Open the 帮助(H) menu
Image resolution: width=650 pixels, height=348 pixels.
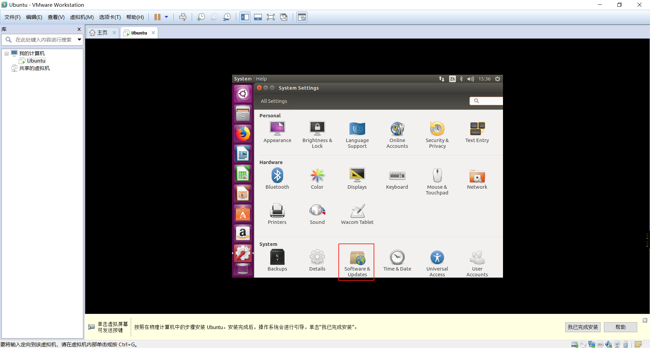135,17
